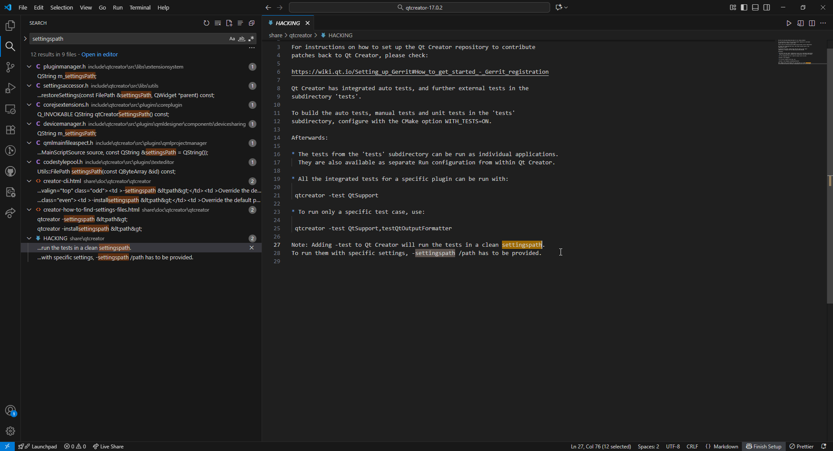Expand the replace field chevron
833x451 pixels.
(x=25, y=39)
